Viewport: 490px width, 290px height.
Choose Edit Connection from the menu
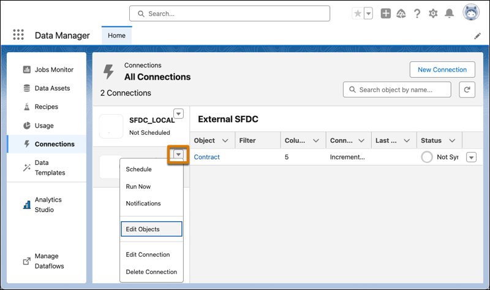151,254
